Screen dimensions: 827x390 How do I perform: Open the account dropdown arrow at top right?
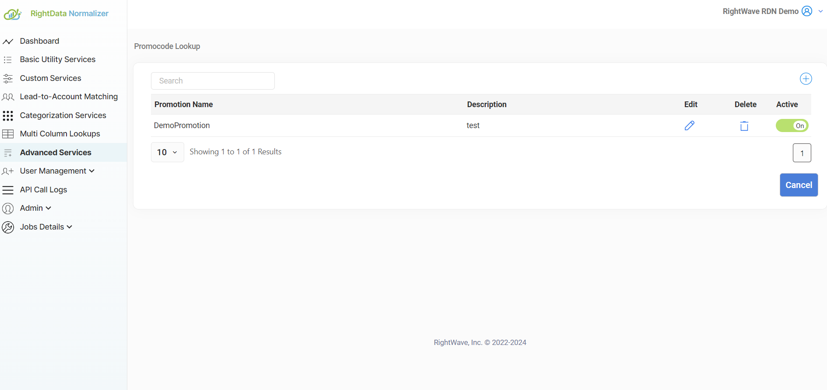click(820, 11)
